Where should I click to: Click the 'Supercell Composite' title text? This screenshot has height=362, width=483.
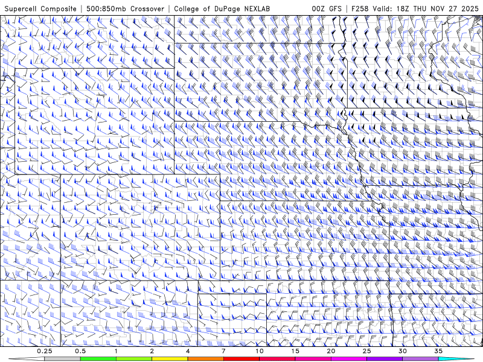(40, 8)
